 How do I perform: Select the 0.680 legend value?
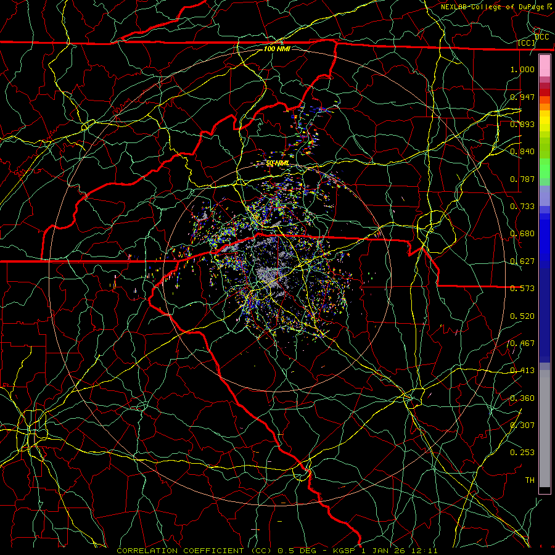522,234
